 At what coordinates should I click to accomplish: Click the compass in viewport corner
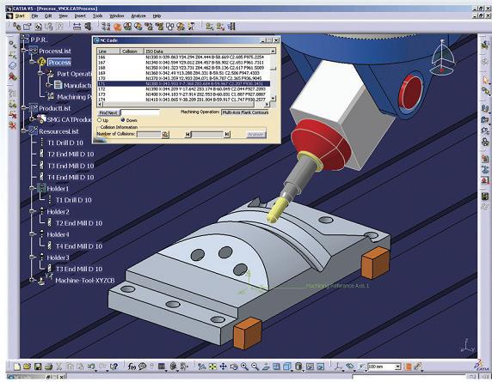(x=442, y=58)
